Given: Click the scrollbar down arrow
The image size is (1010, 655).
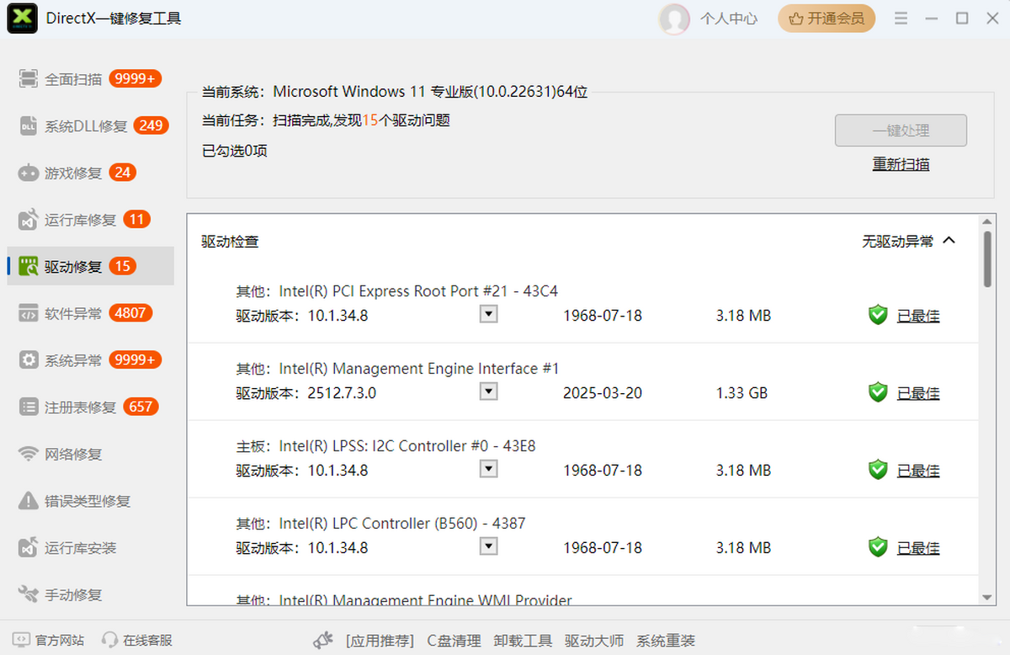Looking at the screenshot, I should pos(987,597).
